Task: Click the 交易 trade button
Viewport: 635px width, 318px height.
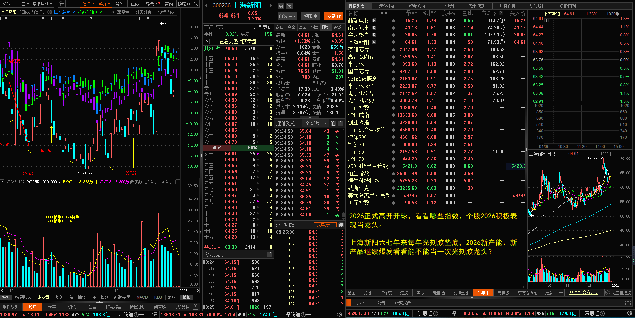Action: 334,16
